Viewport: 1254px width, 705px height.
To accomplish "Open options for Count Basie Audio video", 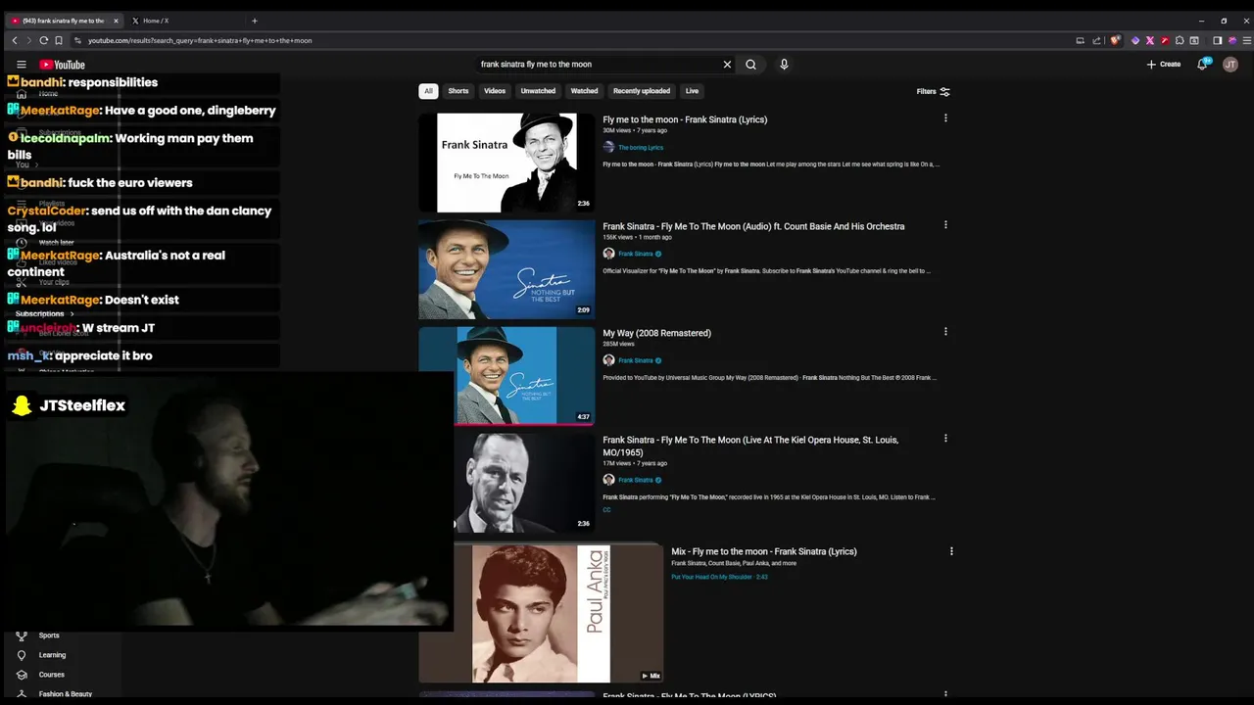I will (945, 225).
